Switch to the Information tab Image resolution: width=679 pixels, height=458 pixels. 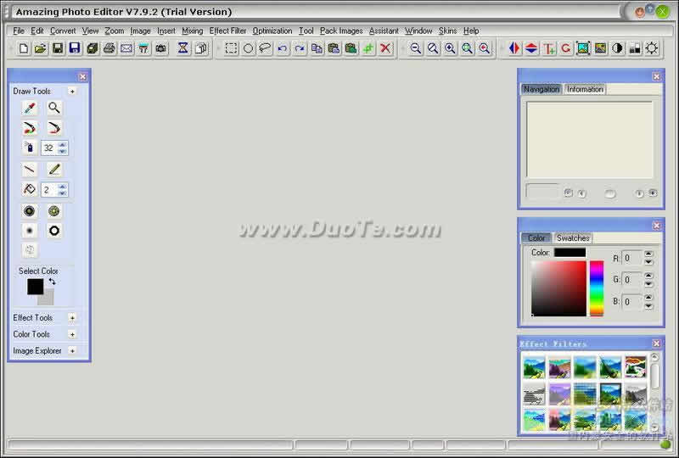[585, 89]
